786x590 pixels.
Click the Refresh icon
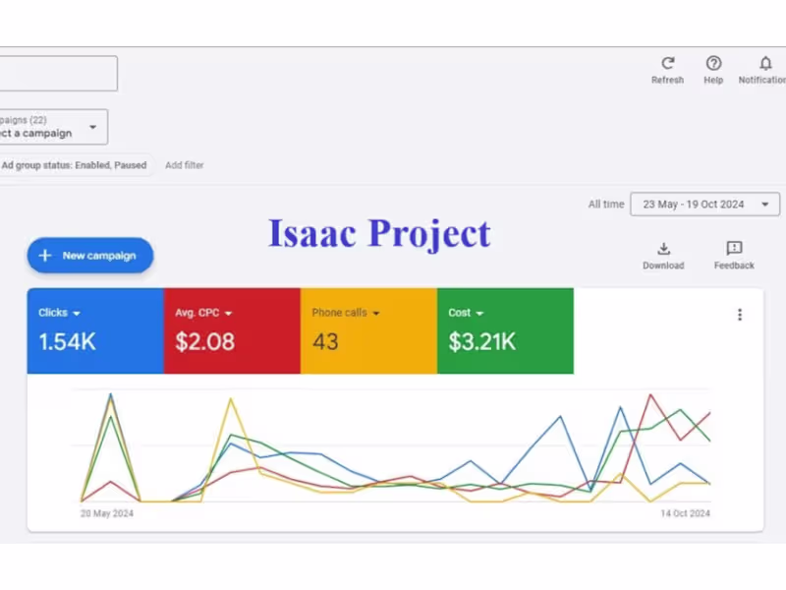click(x=668, y=63)
